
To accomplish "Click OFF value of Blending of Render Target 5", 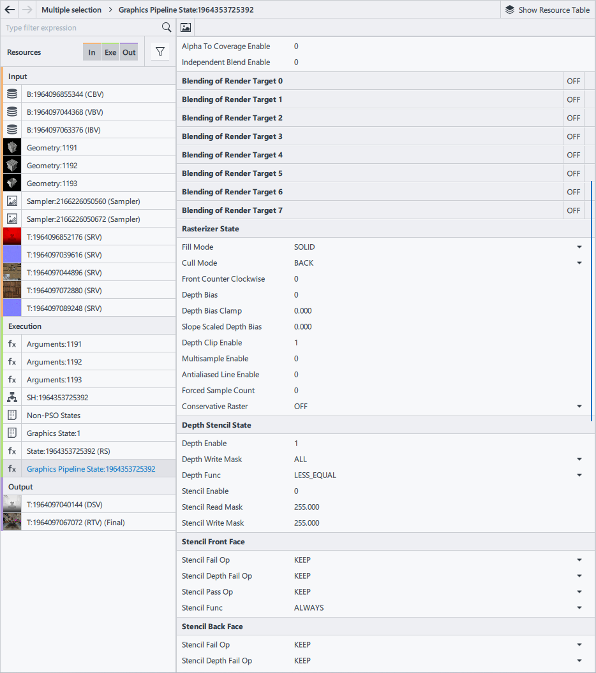I will (x=573, y=173).
